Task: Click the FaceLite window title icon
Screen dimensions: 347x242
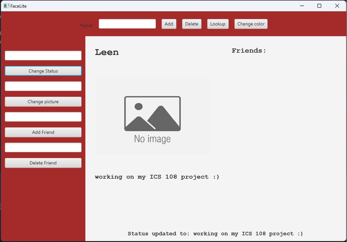Action: tap(6, 6)
